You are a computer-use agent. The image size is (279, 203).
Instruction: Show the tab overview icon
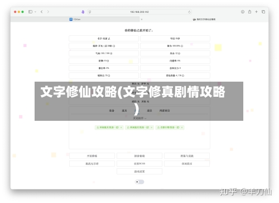pyautogui.click(x=263, y=12)
